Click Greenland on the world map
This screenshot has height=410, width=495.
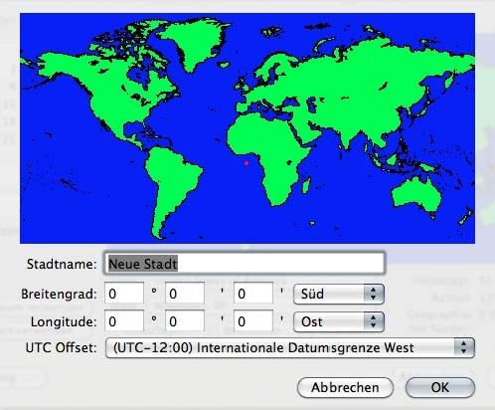192,43
